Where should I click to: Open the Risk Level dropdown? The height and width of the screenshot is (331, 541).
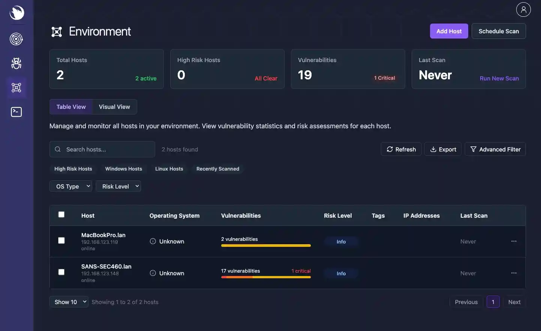118,186
